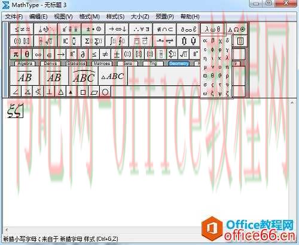This screenshot has width=299, height=245.
Task: Insert the square symbol
Action: coord(83,92)
